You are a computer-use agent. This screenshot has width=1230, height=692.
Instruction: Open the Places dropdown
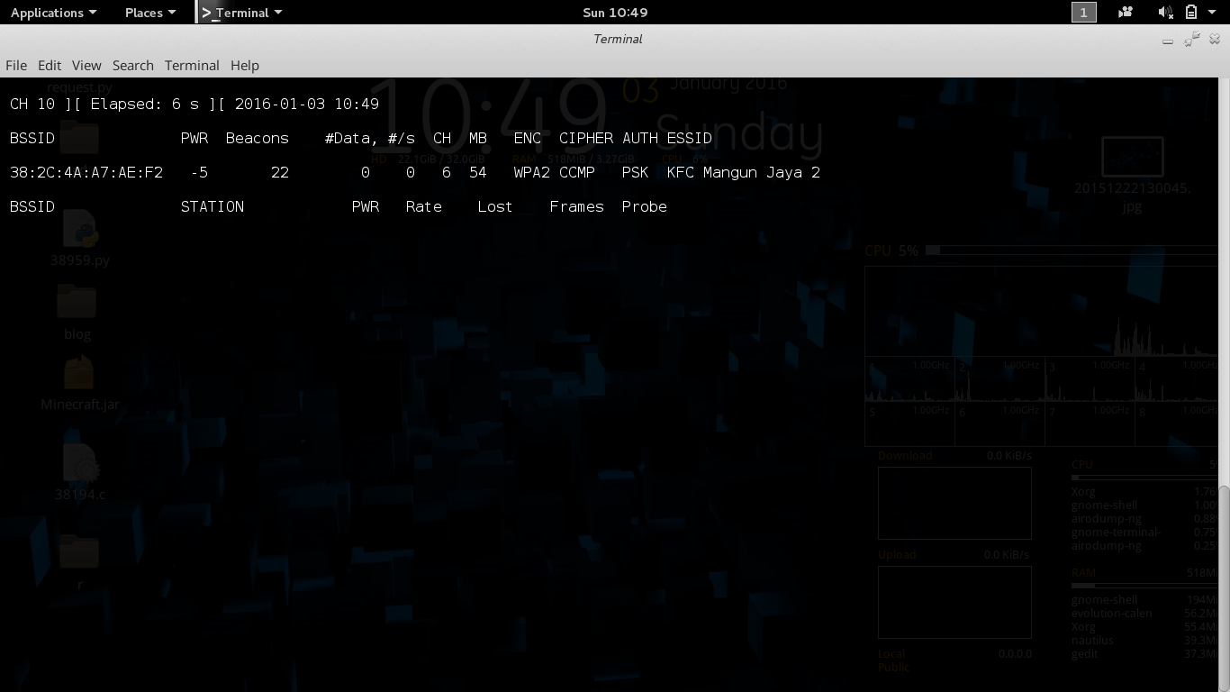tap(144, 13)
